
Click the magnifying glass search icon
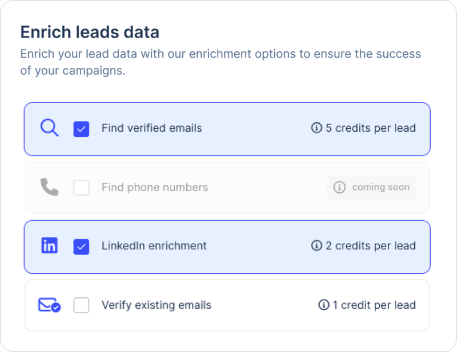point(50,128)
